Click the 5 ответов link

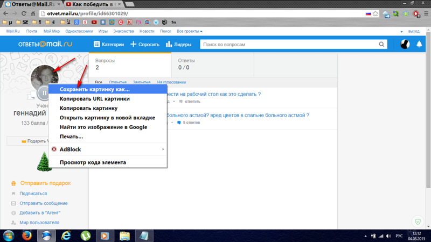[191, 123]
